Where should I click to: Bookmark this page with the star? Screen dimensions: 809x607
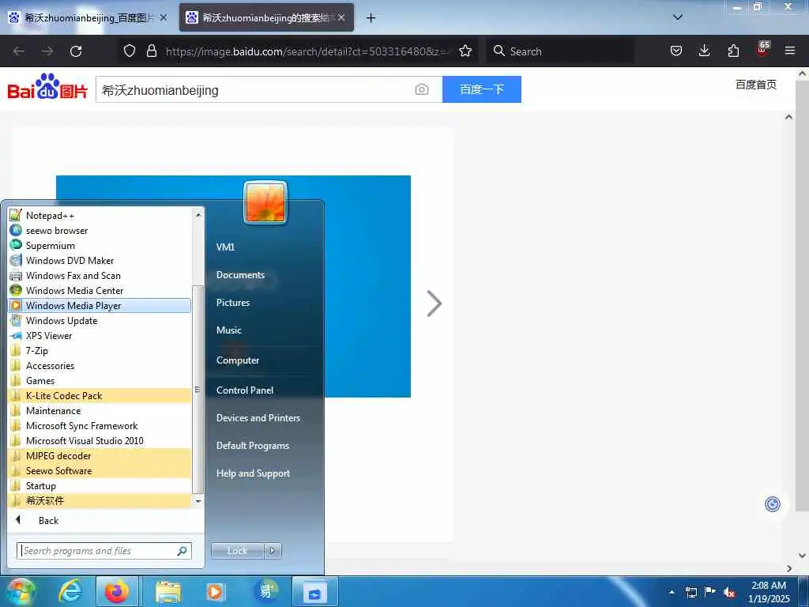click(x=465, y=51)
